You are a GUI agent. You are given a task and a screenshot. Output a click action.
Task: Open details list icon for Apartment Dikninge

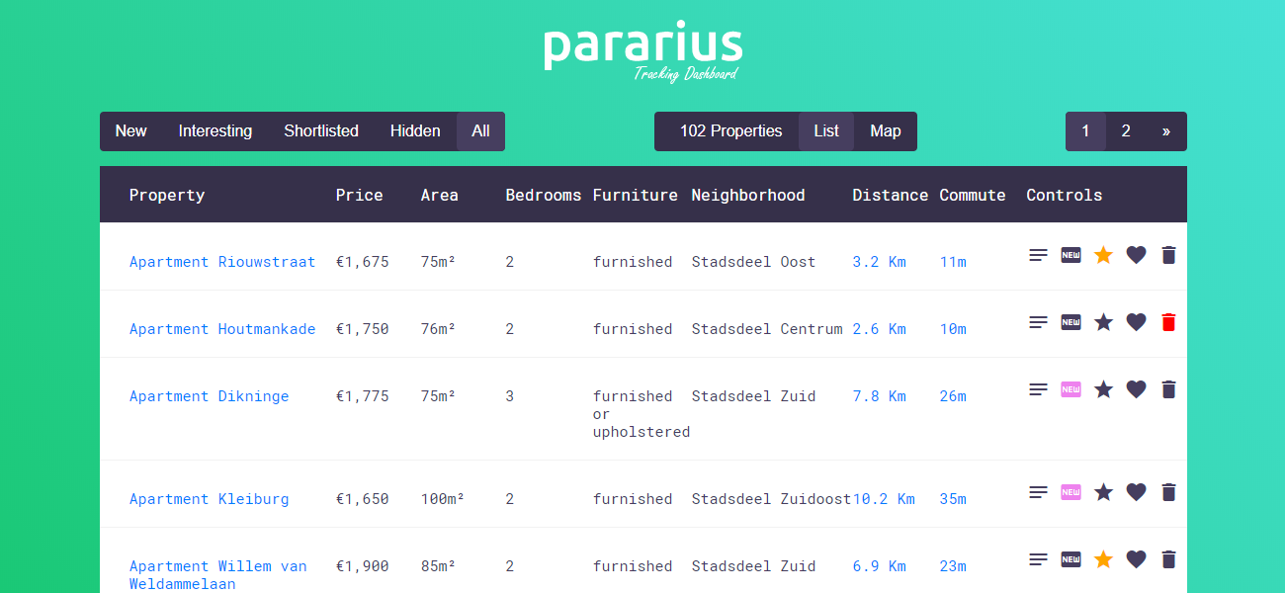[1038, 389]
